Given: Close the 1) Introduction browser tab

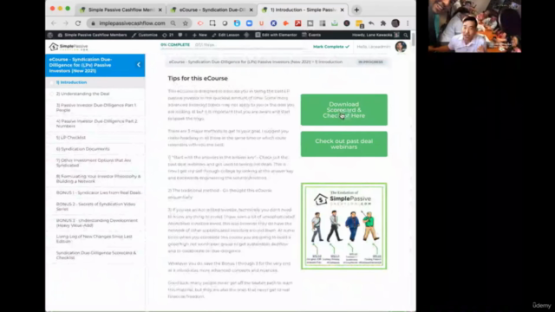Looking at the screenshot, I should pos(342,10).
